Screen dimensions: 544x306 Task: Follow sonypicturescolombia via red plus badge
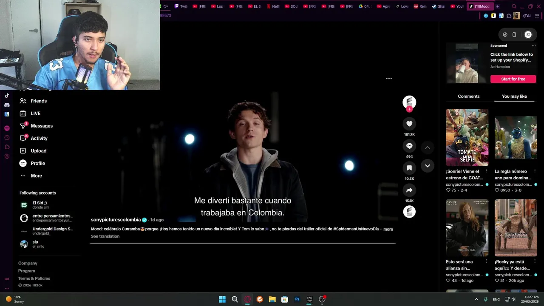point(409,109)
